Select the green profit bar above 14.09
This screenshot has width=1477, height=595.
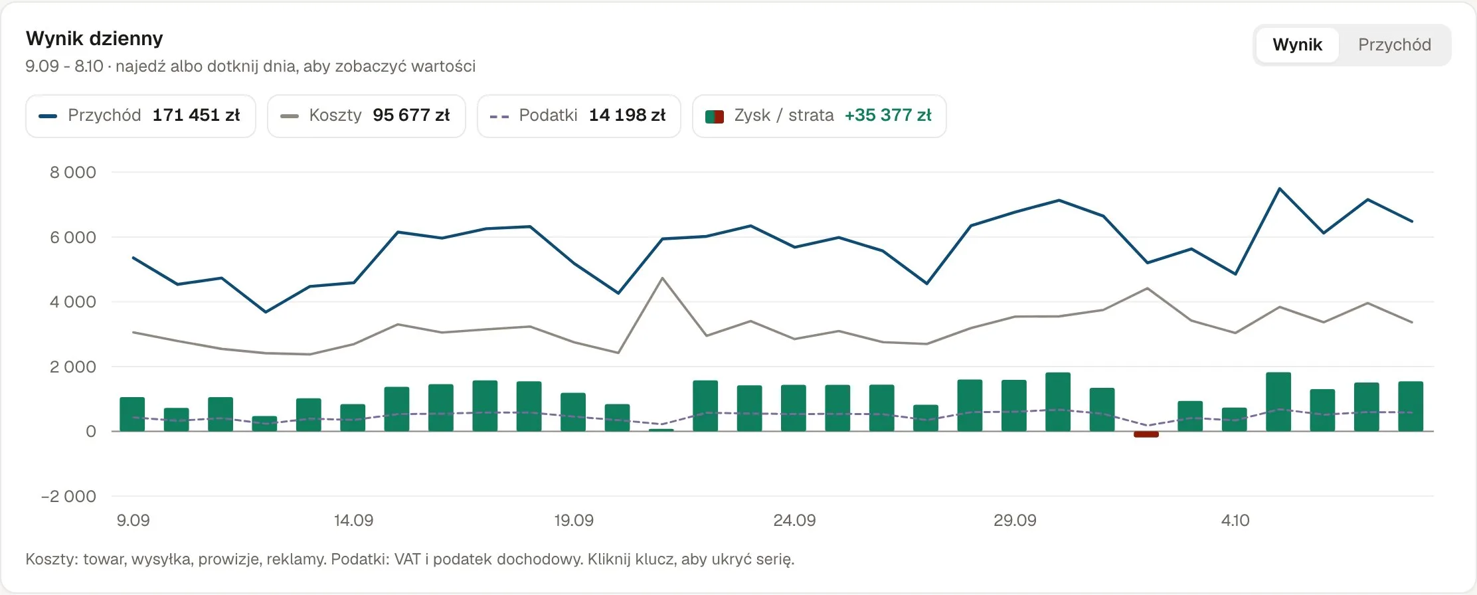point(353,418)
